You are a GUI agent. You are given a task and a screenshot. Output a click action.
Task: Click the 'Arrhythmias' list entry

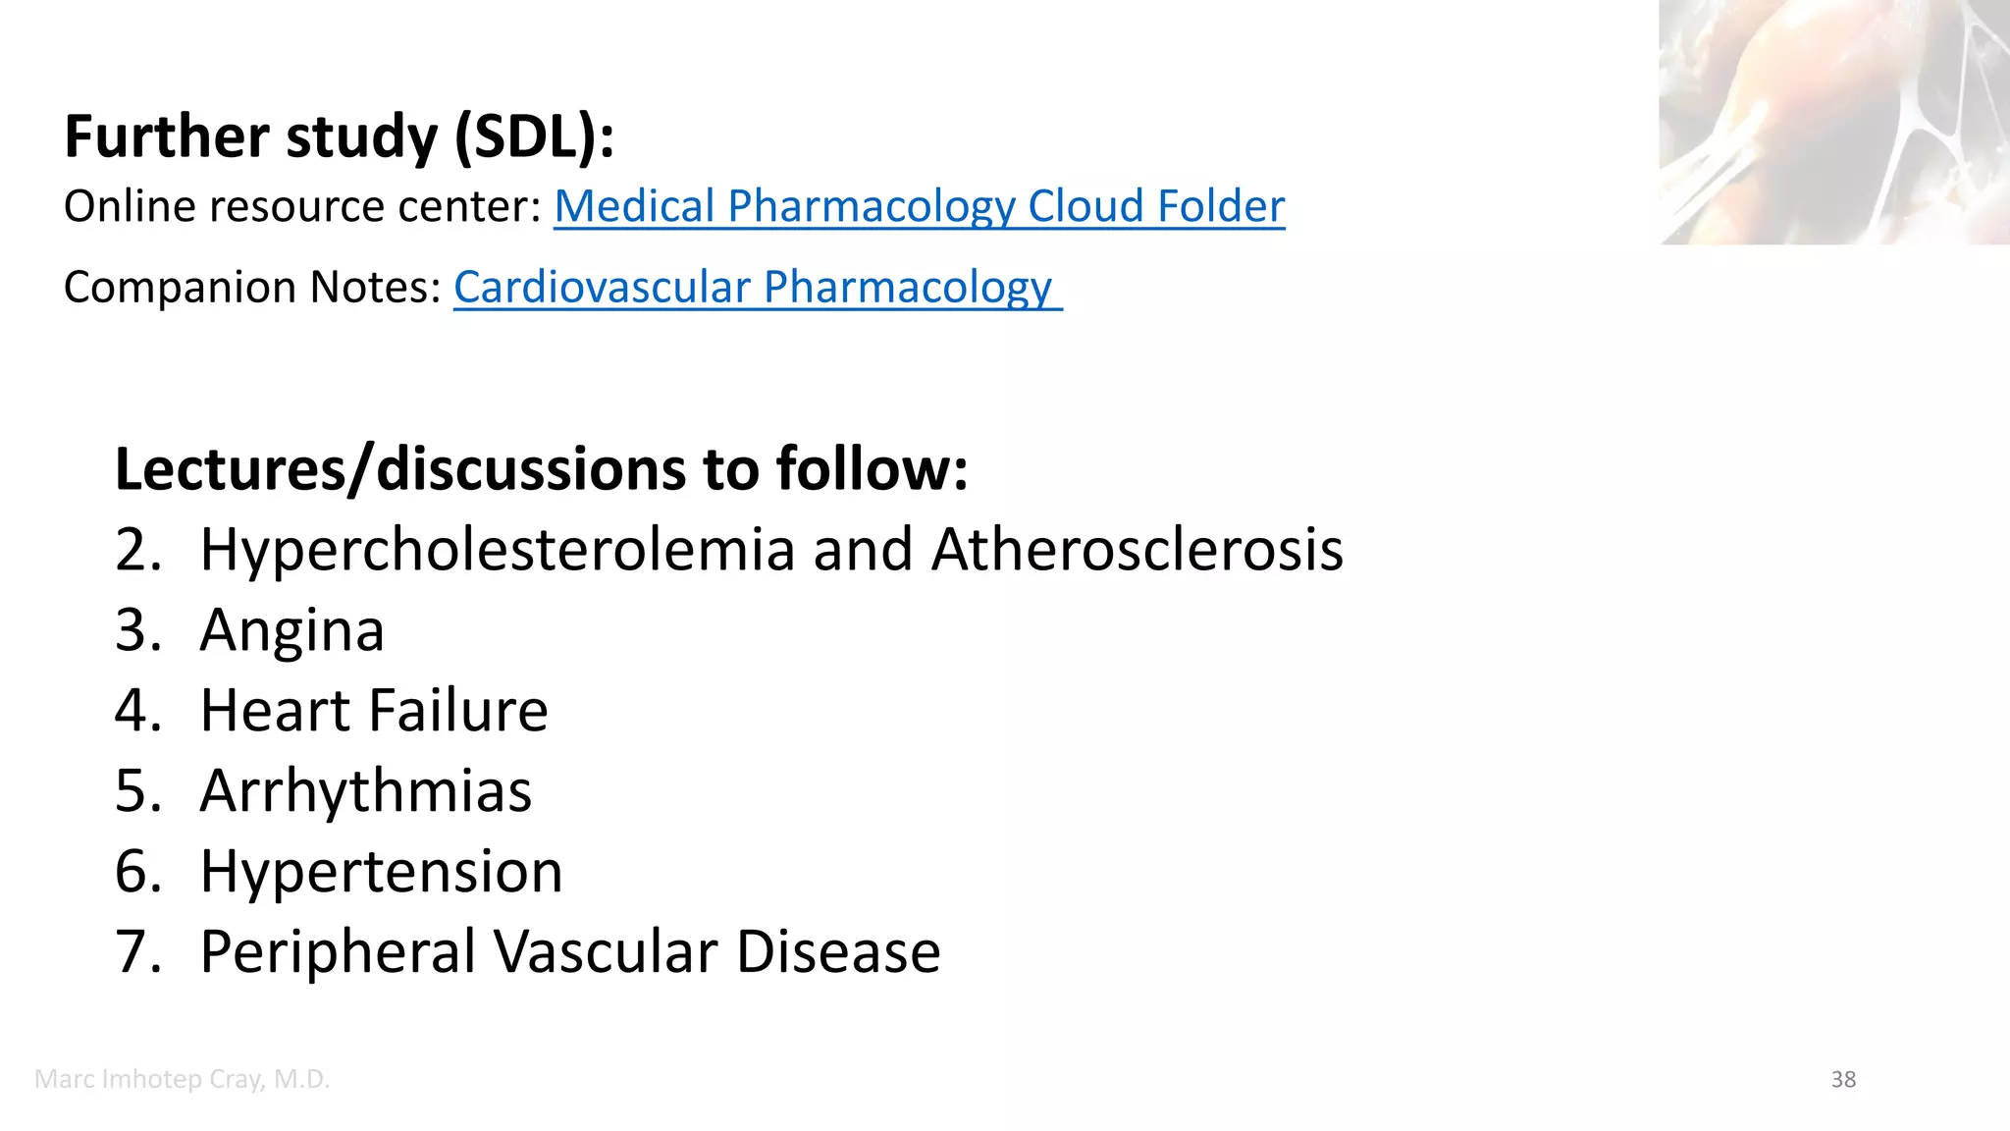[365, 791]
